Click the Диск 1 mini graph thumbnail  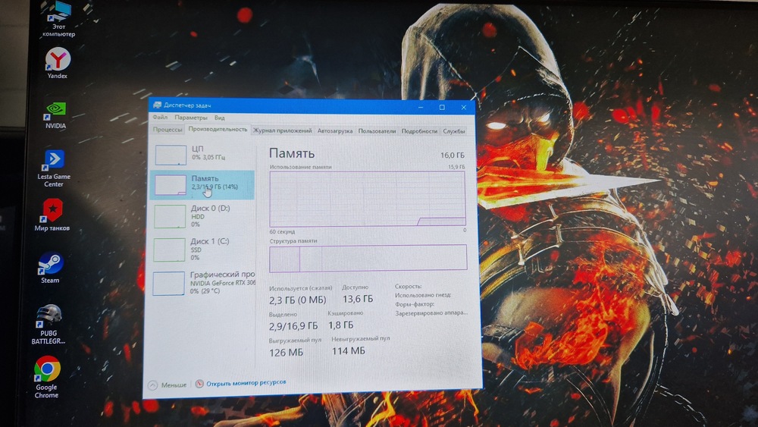click(x=169, y=250)
